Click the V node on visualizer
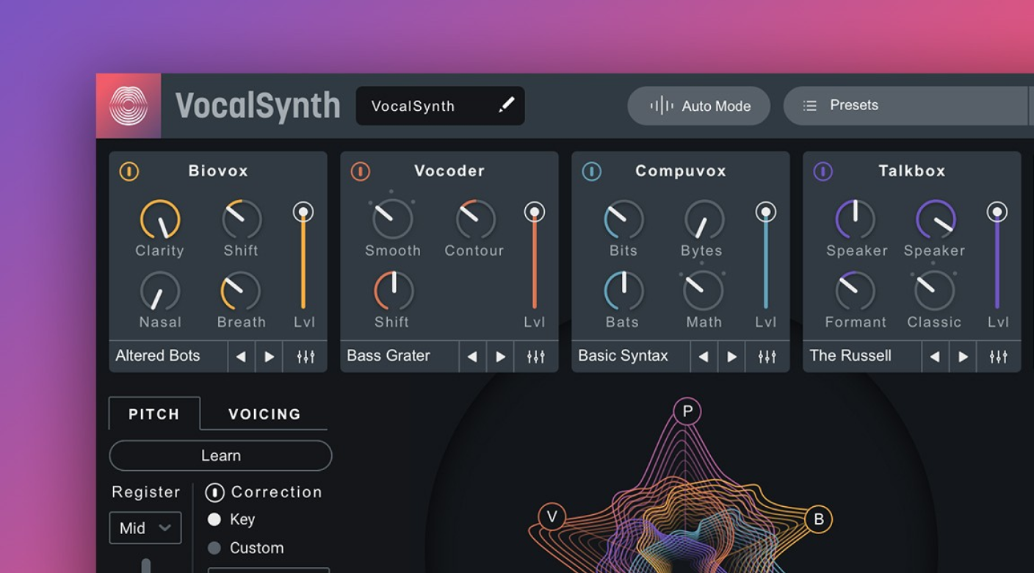Image resolution: width=1034 pixels, height=573 pixels. point(552,517)
